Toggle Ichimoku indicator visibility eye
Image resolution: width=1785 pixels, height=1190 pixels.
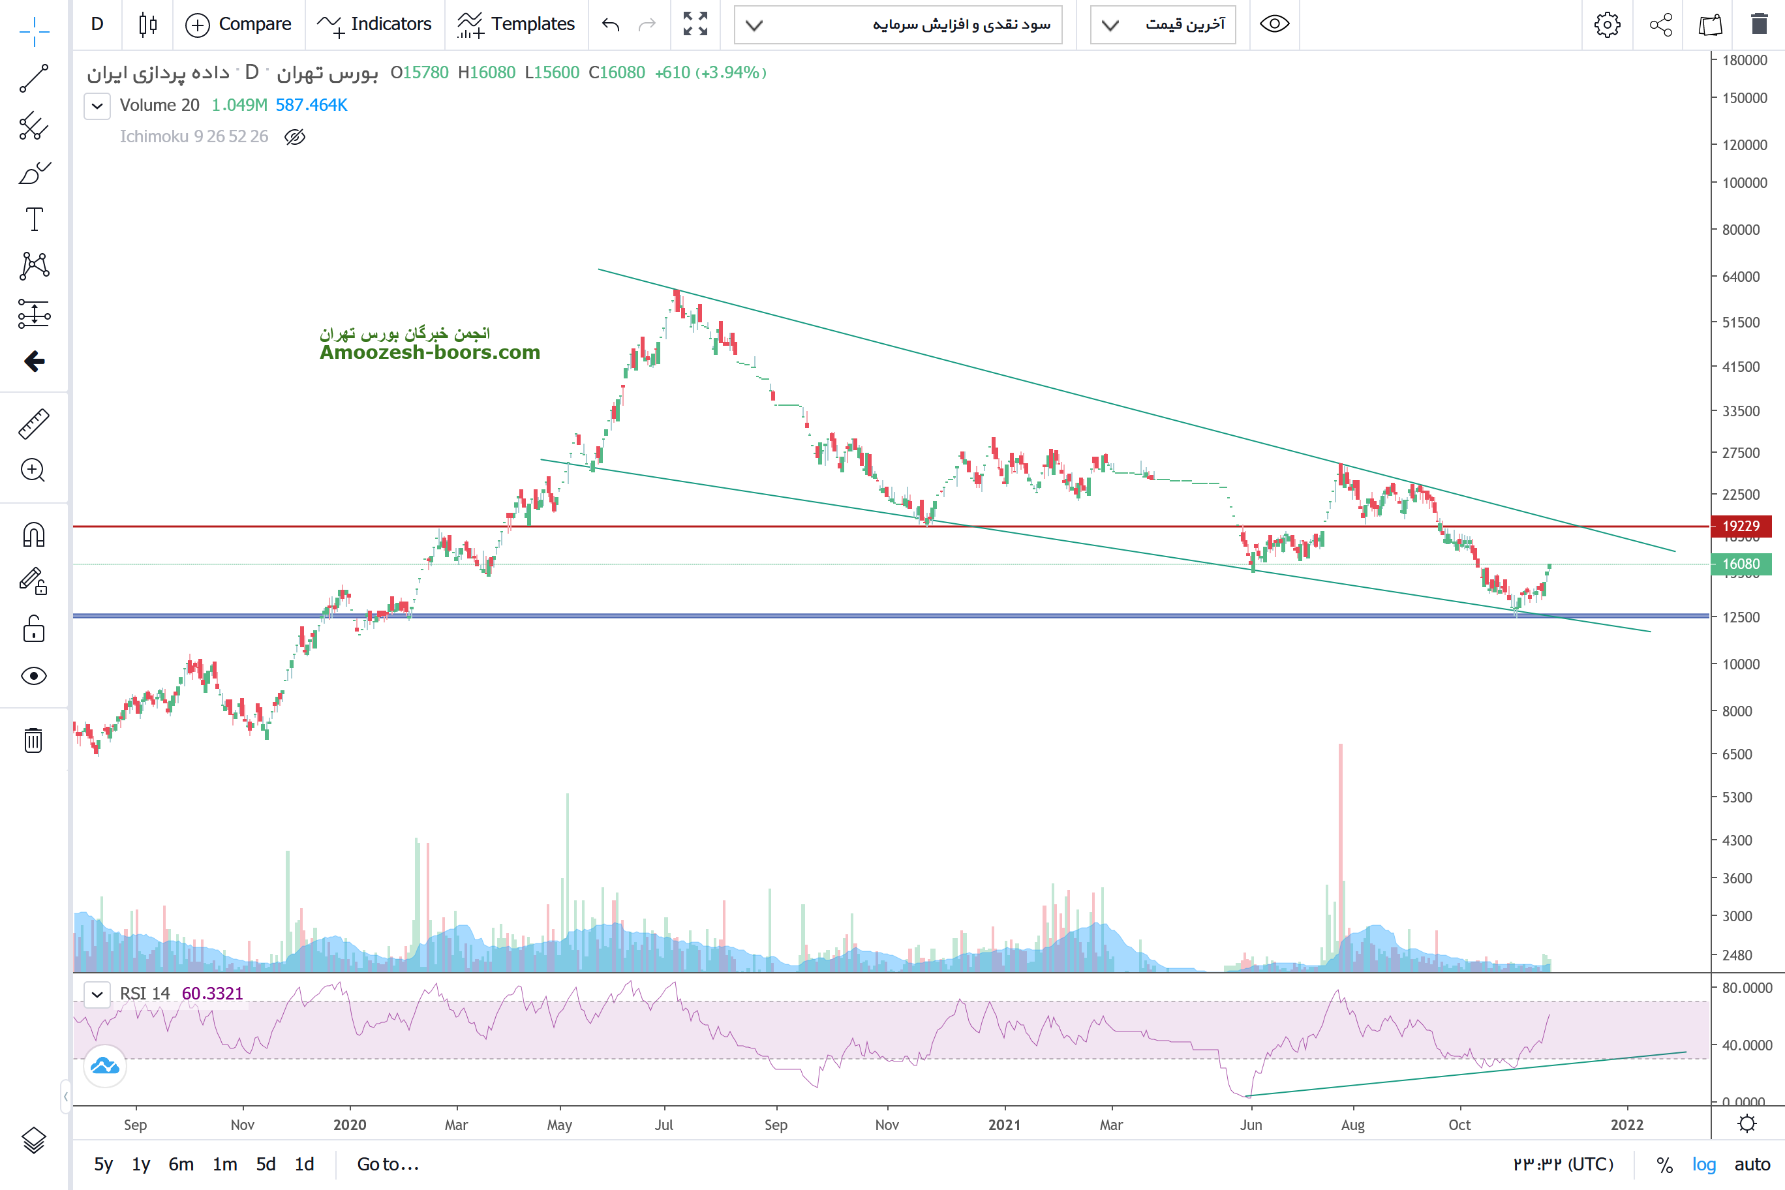click(x=294, y=136)
